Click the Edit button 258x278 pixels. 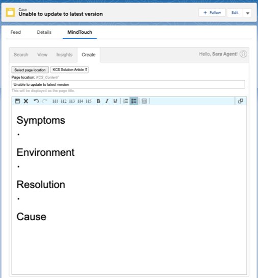[235, 13]
